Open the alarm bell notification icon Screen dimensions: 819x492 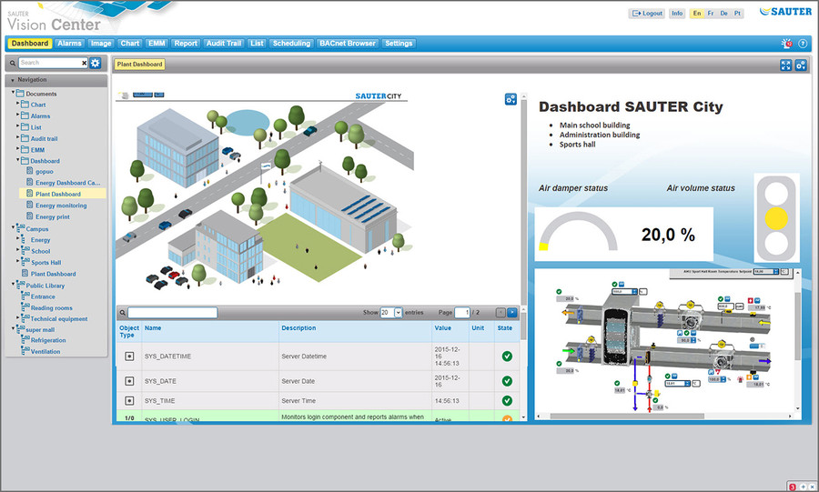click(786, 44)
